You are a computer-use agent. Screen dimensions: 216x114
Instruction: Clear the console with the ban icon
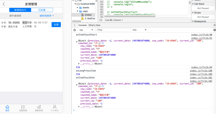tap(75, 30)
